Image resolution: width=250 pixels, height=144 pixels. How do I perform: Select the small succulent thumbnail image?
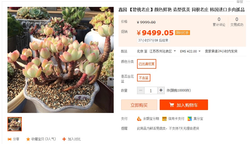15,124
